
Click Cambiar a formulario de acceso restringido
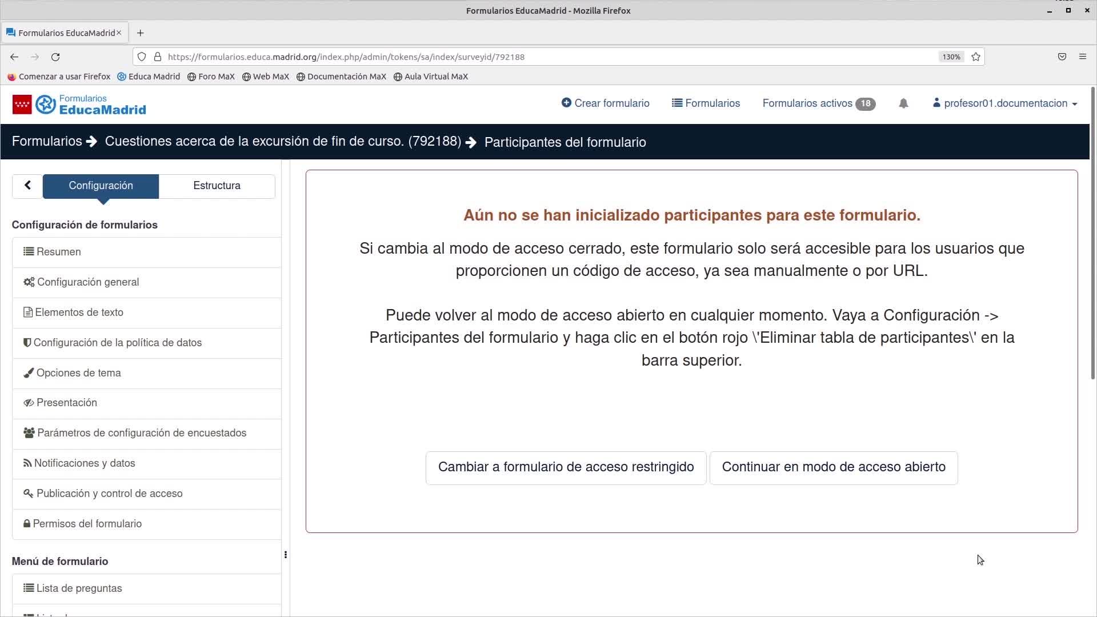coord(566,467)
